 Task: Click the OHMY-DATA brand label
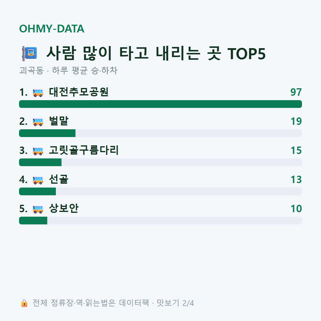click(x=52, y=29)
